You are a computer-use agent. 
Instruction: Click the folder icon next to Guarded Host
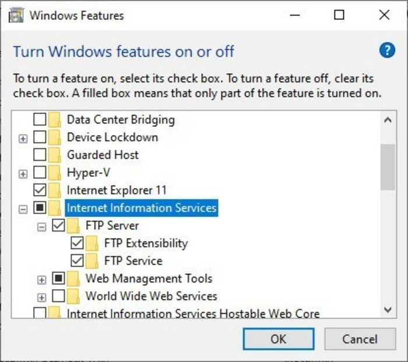(x=55, y=155)
